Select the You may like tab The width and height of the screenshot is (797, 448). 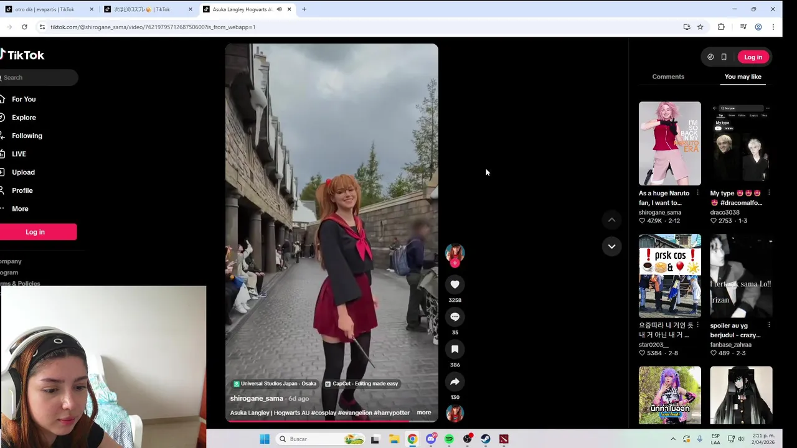[743, 77]
